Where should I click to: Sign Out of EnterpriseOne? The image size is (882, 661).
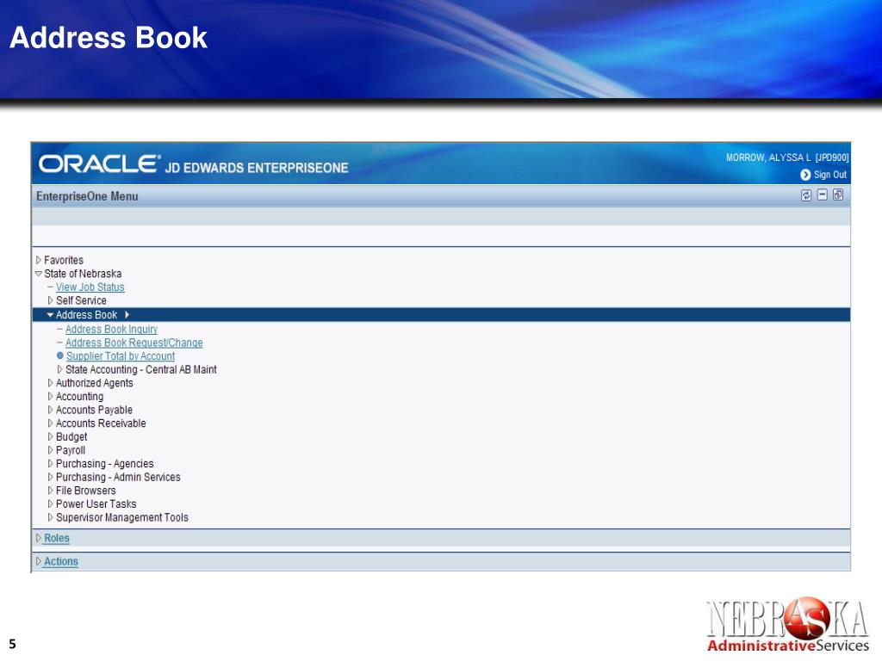[829, 175]
